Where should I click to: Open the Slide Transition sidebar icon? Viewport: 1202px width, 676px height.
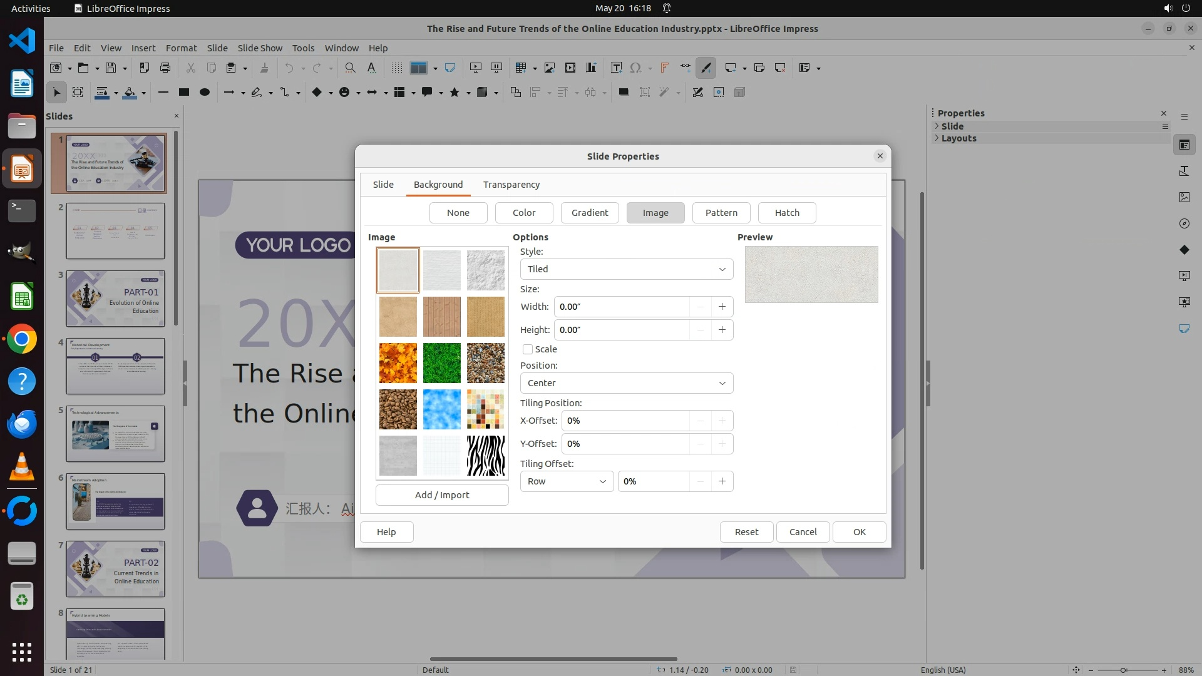(x=1184, y=275)
